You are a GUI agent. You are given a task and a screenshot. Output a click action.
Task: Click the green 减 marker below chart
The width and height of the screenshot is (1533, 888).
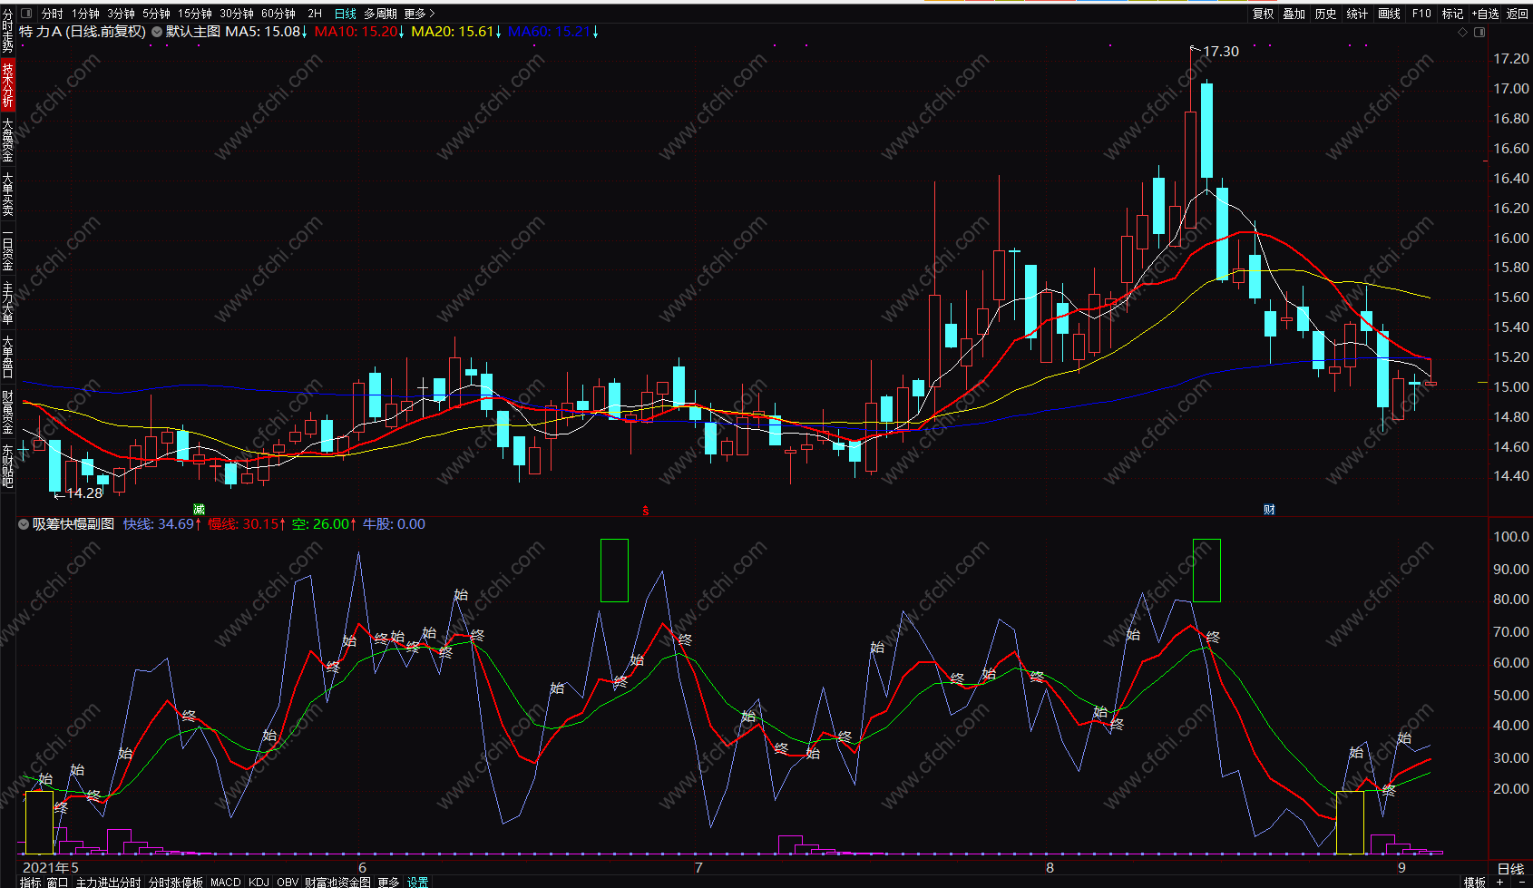coord(200,510)
